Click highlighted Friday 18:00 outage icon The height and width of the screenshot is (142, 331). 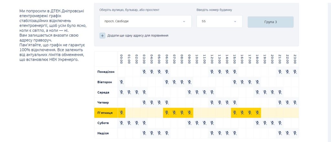[257, 113]
